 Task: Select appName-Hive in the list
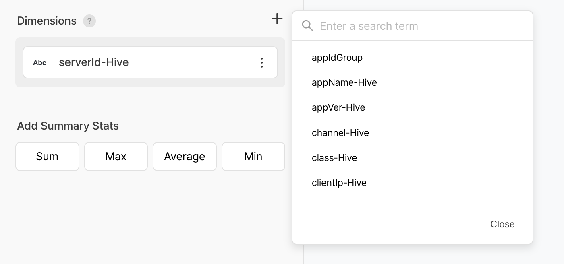(344, 82)
